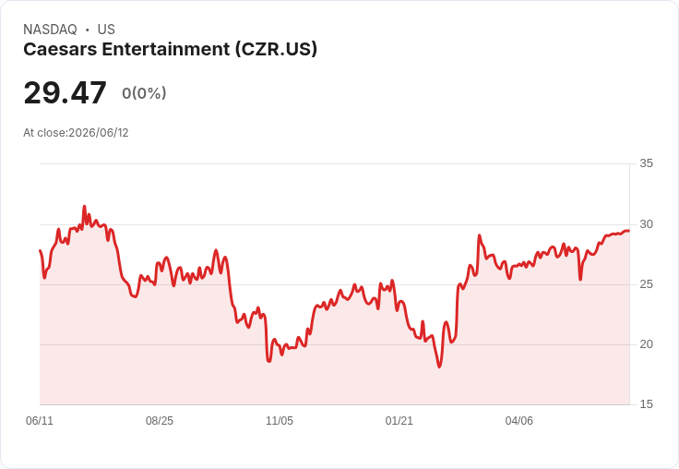Click the chart's highest peak above 30
This screenshot has width=679, height=469.
[85, 206]
